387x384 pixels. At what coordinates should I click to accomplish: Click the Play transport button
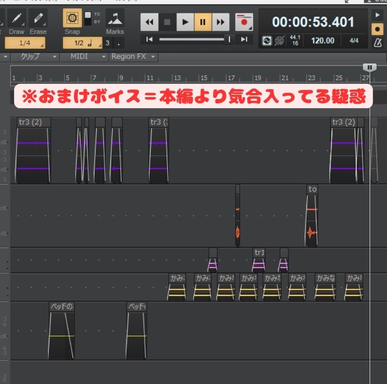tap(185, 22)
